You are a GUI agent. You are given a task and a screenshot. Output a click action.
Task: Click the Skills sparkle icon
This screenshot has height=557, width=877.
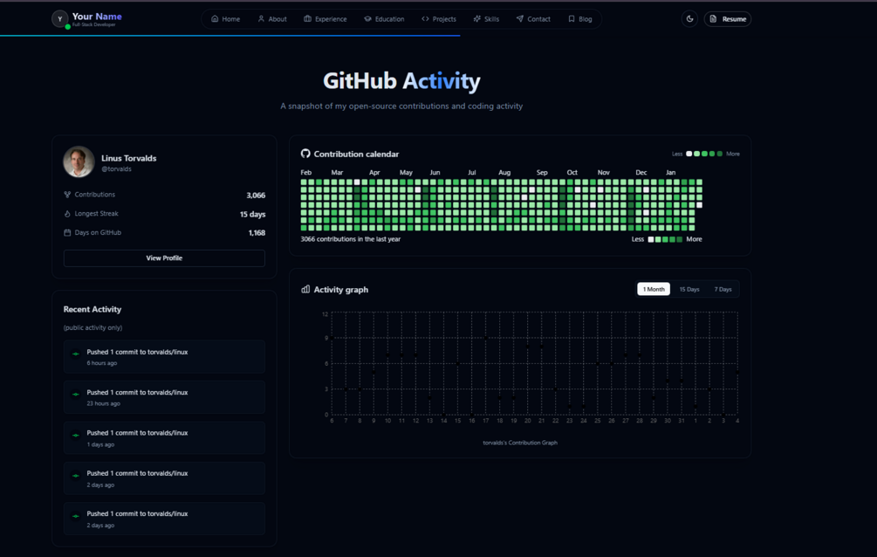pyautogui.click(x=476, y=19)
